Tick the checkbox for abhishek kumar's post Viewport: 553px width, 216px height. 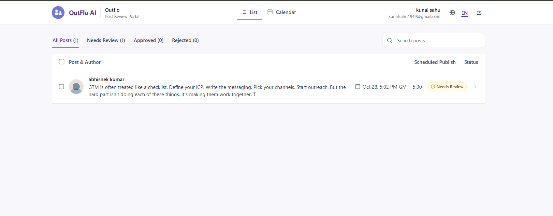61,87
